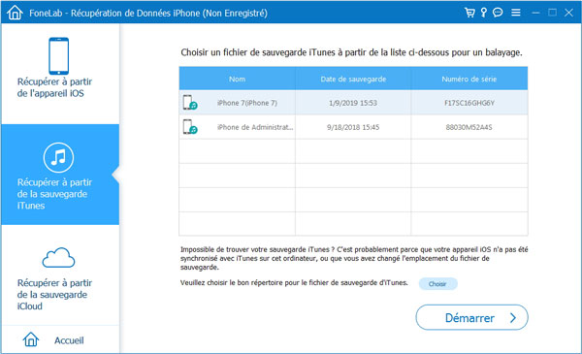The image size is (582, 354).
Task: Click the iPhone device icon in the sidebar
Action: (x=58, y=55)
